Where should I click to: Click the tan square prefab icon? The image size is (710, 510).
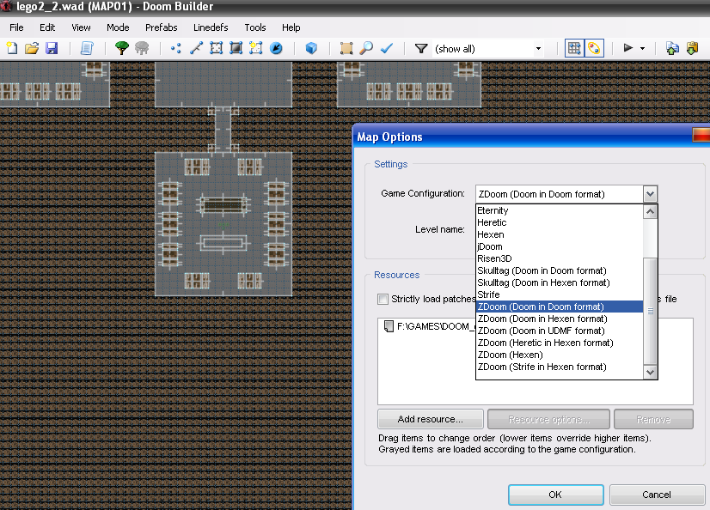pyautogui.click(x=346, y=48)
